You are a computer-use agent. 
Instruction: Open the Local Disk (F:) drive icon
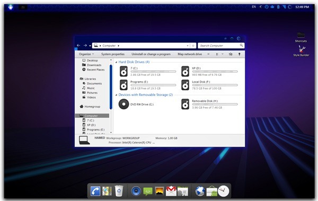[185, 85]
